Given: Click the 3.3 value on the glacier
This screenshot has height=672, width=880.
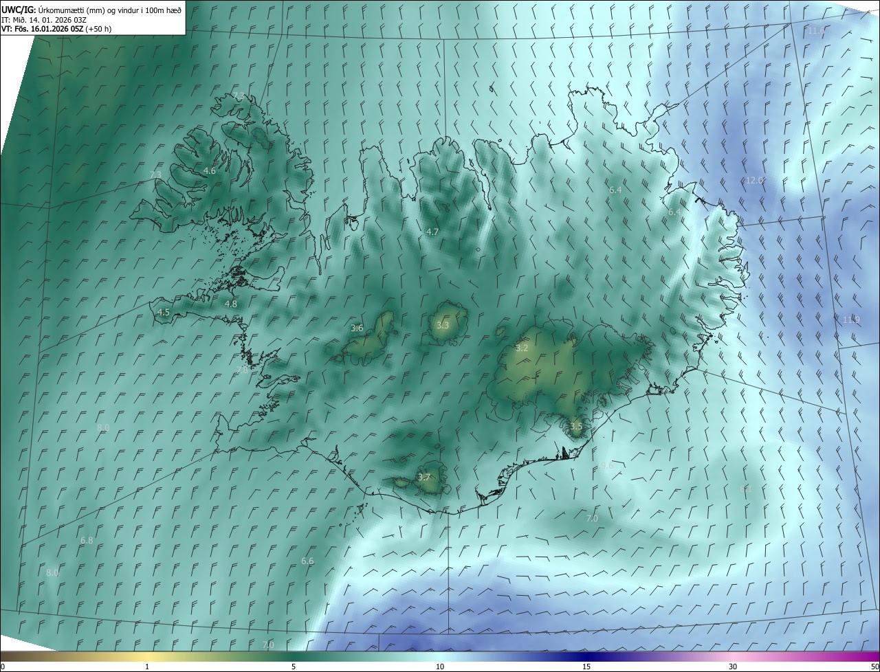Looking at the screenshot, I should tap(443, 325).
